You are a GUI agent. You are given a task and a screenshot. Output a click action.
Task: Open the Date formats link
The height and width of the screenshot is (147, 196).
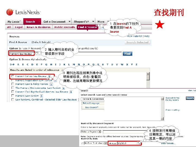click(168, 143)
